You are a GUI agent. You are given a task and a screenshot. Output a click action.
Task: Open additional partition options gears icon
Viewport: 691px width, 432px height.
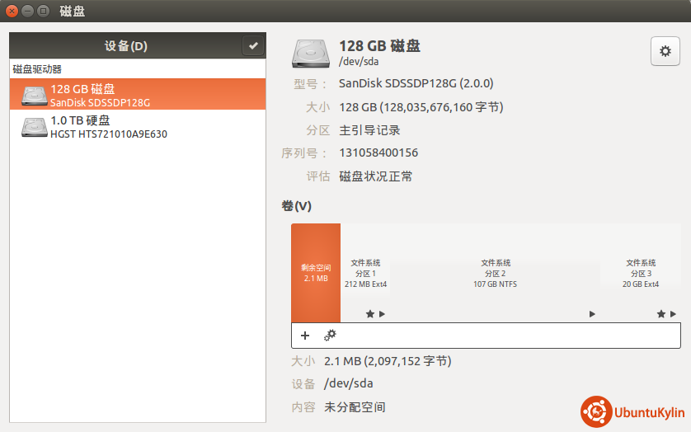tap(330, 336)
